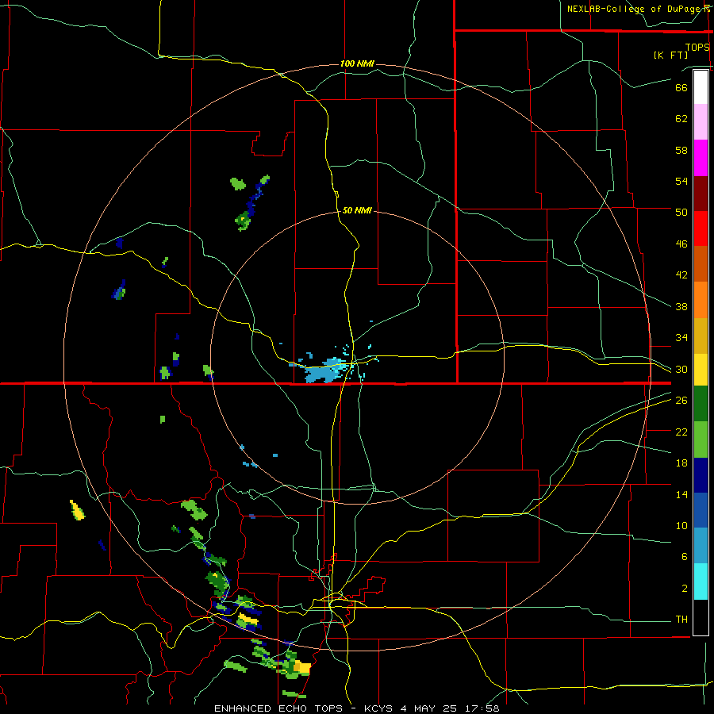Pick the magenta legend color block
This screenshot has width=714, height=714.
pos(701,158)
